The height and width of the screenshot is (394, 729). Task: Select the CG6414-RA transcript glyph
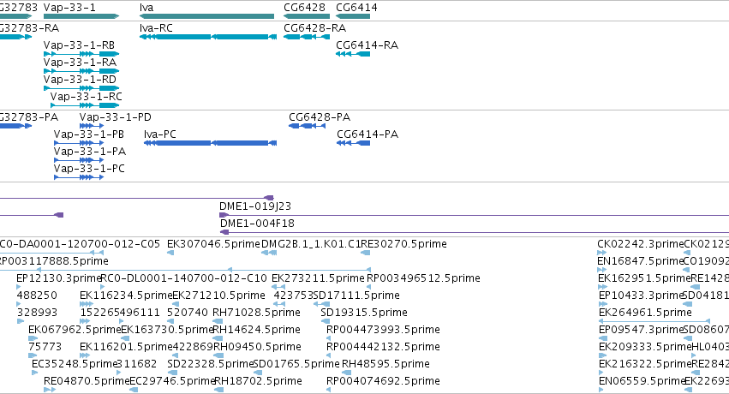(353, 54)
